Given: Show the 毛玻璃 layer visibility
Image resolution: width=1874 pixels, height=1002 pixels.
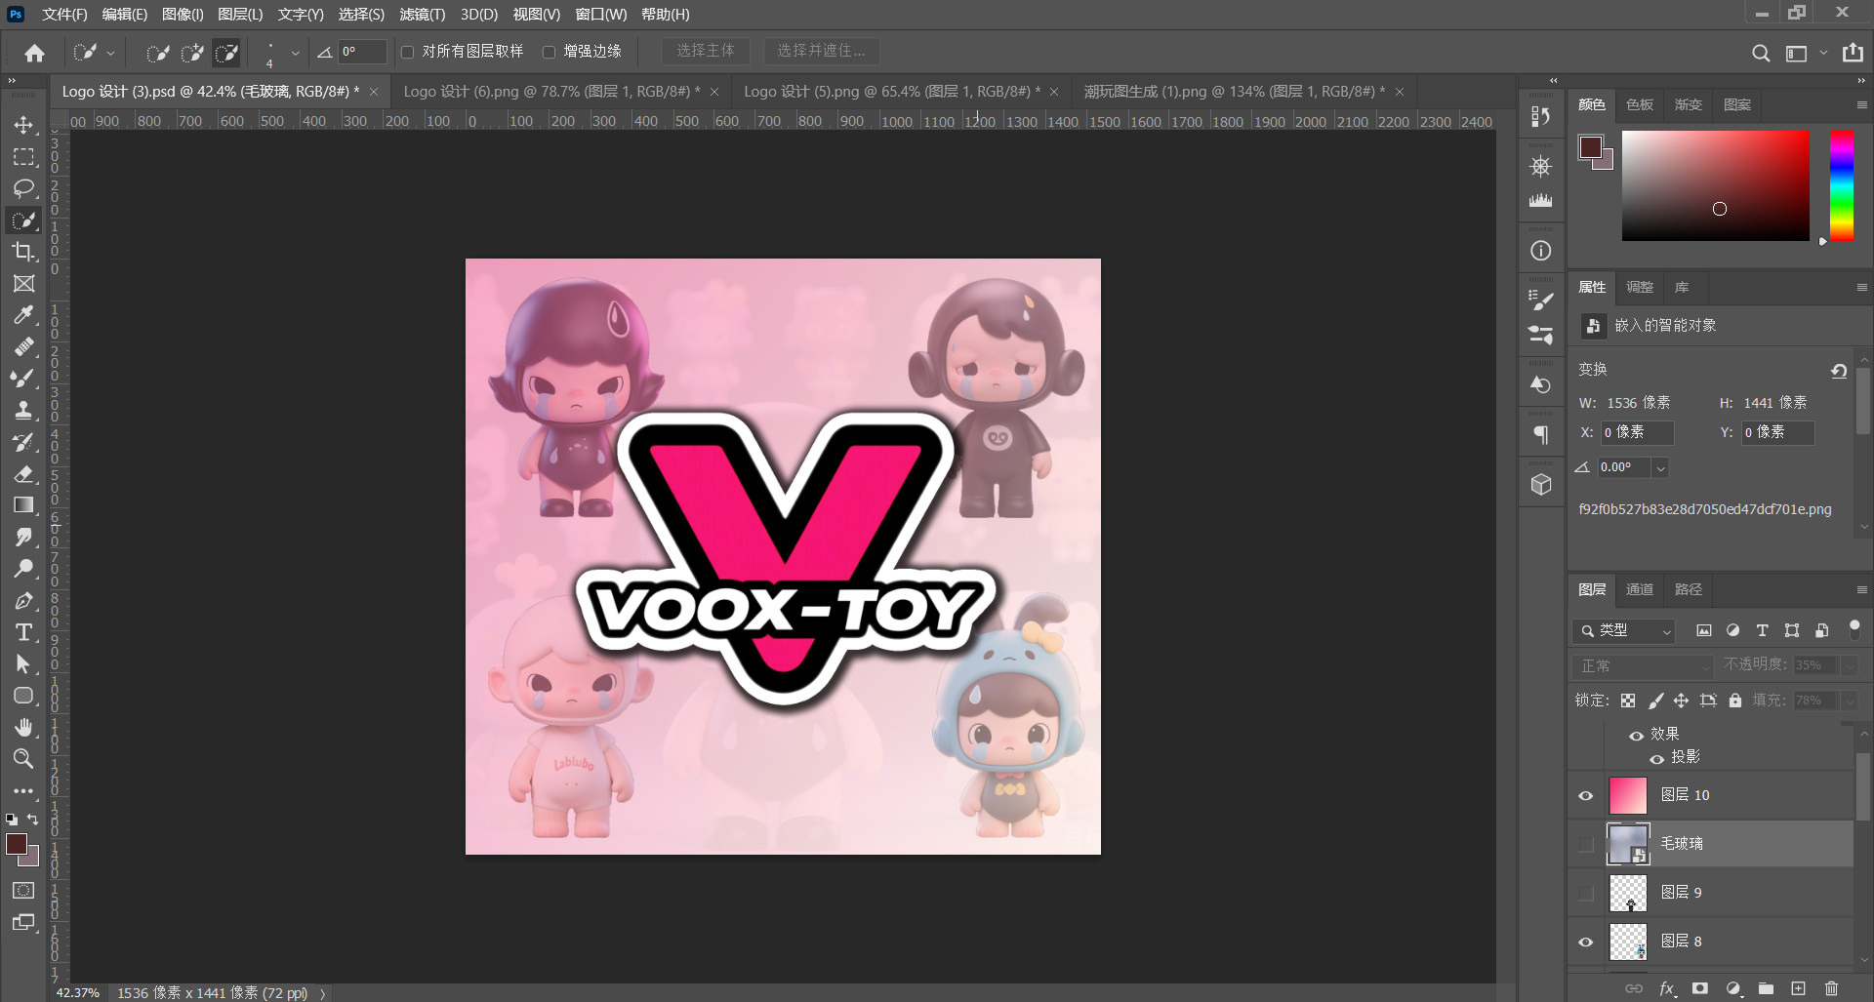Looking at the screenshot, I should 1586,844.
